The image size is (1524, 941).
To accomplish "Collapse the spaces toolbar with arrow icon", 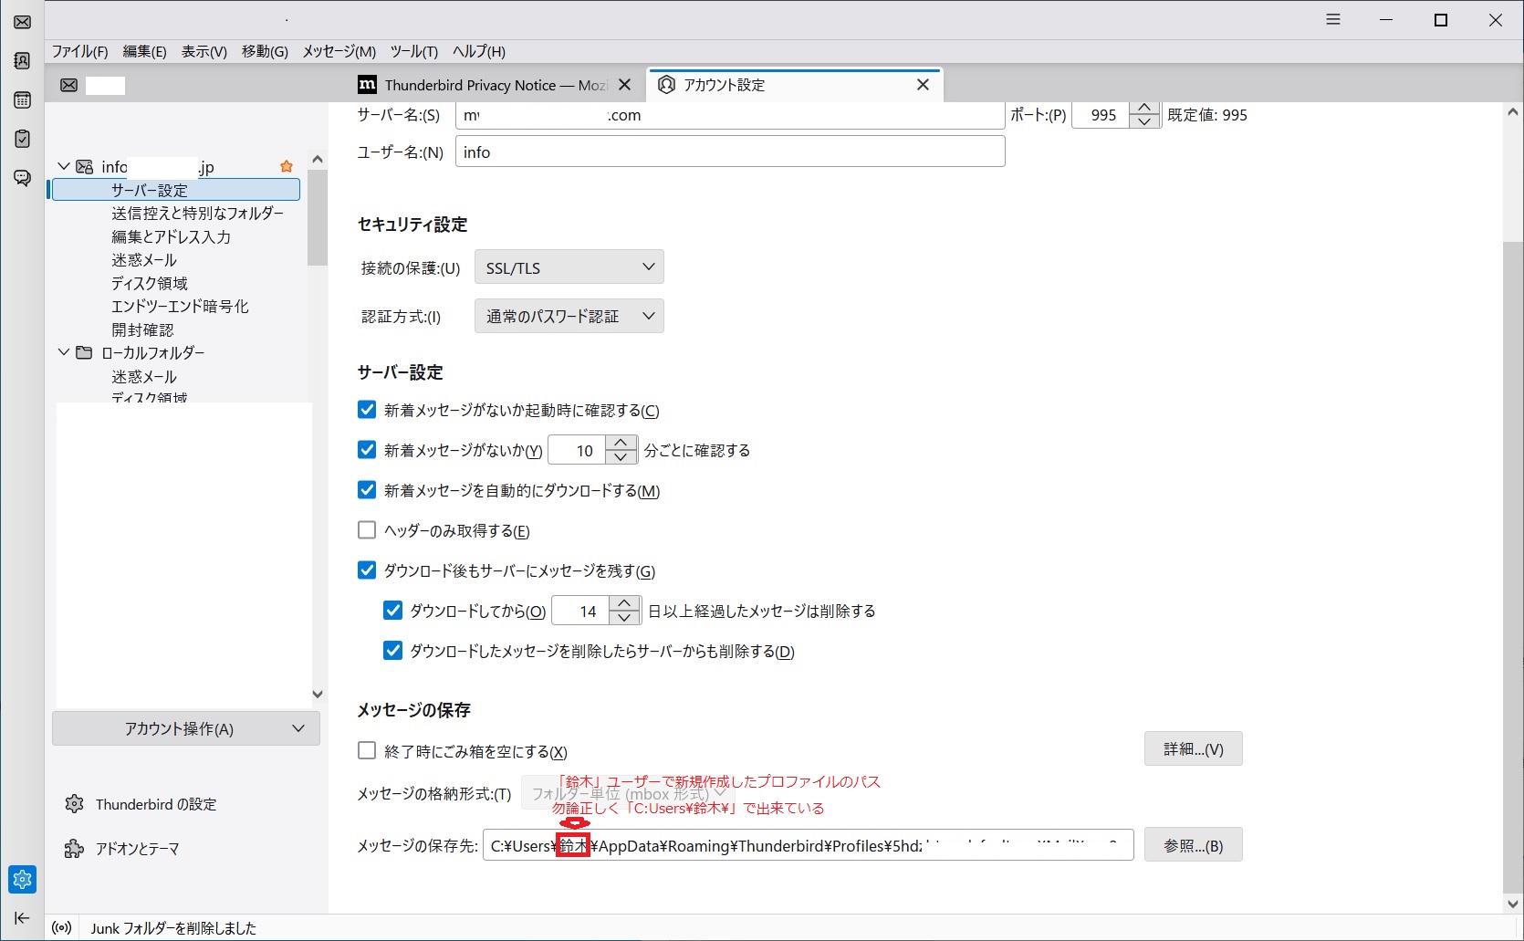I will (23, 918).
